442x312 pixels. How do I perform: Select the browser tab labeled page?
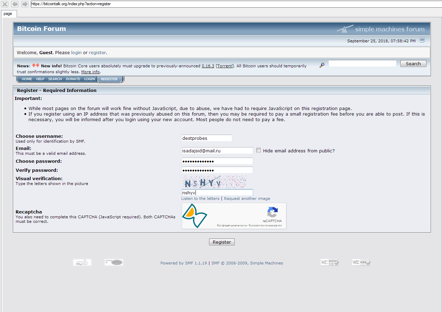coord(8,14)
